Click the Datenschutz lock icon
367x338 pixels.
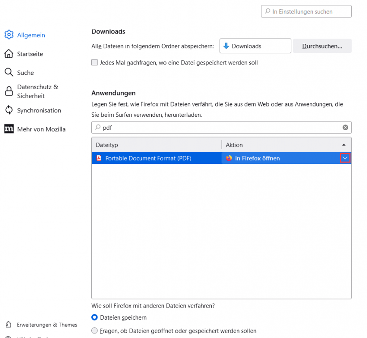coord(9,91)
